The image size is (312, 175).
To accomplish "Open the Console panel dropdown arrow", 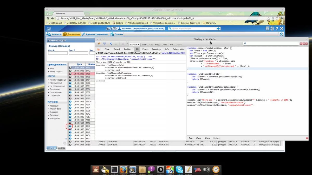I will click(139, 45).
